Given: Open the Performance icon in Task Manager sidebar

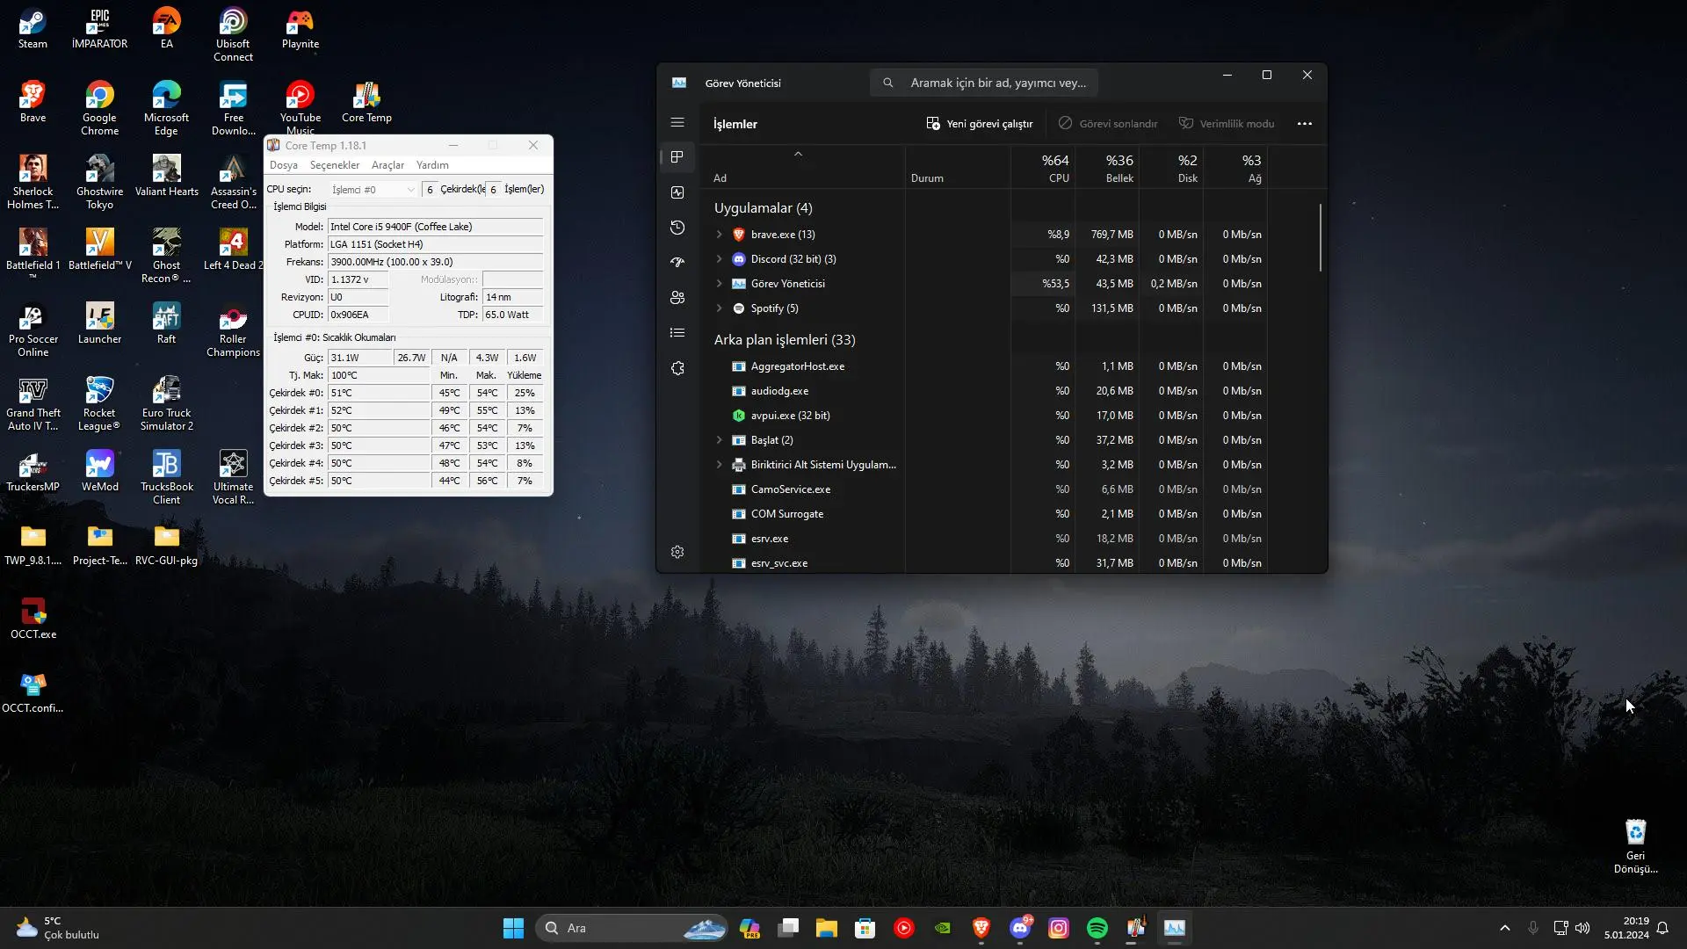Looking at the screenshot, I should (x=677, y=192).
